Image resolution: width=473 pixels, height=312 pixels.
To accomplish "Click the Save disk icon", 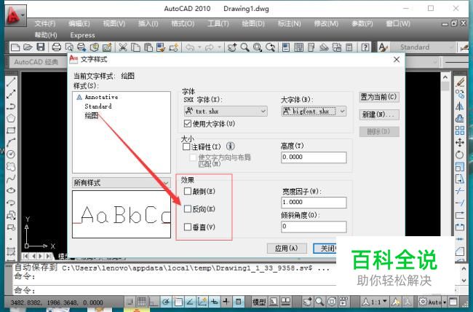I will coord(41,47).
